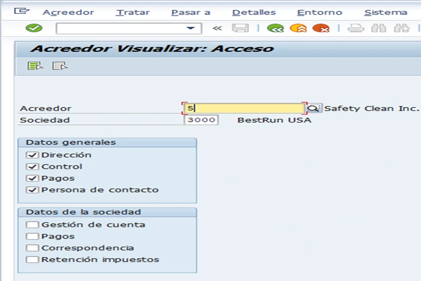
Task: Click the Acreedor field label
Action: click(45, 108)
